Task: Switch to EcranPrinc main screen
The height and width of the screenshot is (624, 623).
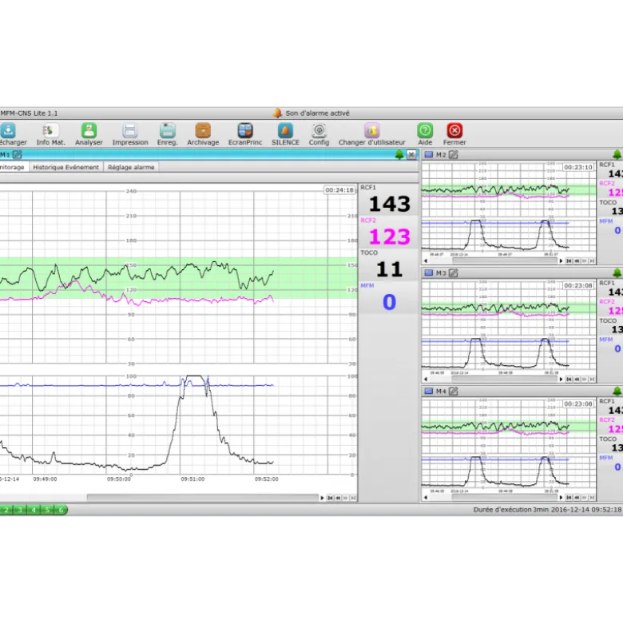Action: (245, 130)
